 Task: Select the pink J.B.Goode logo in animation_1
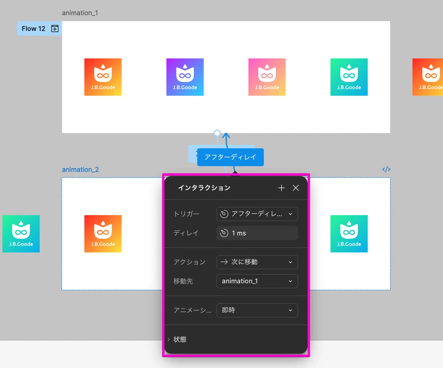[267, 77]
